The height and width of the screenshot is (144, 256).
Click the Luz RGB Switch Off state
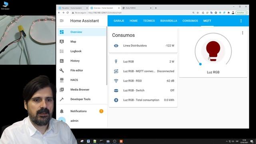(x=172, y=90)
